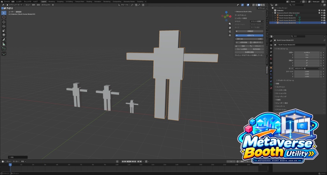Click the pin icon in properties header
The image size is (327, 175).
point(324,40)
